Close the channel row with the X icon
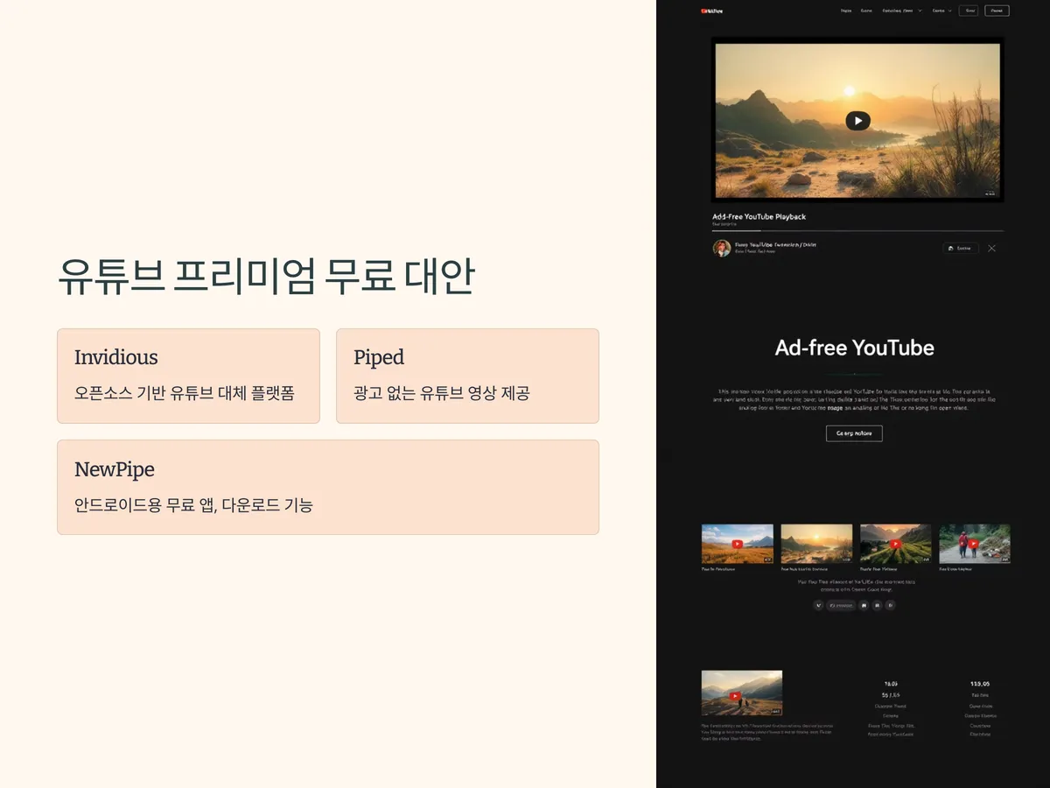Screen dimensions: 1050x788 tap(991, 248)
